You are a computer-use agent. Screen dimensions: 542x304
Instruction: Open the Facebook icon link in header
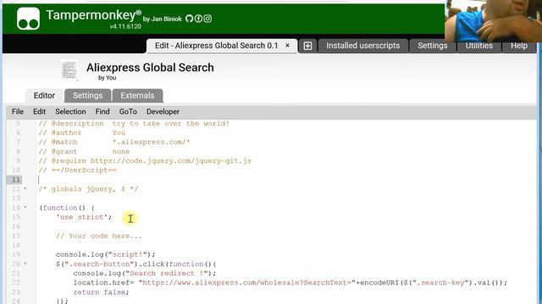pos(198,19)
